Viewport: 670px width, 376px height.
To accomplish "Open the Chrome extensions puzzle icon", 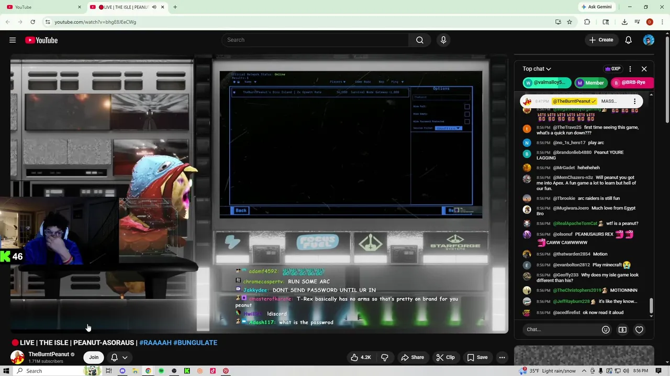I will (x=587, y=22).
